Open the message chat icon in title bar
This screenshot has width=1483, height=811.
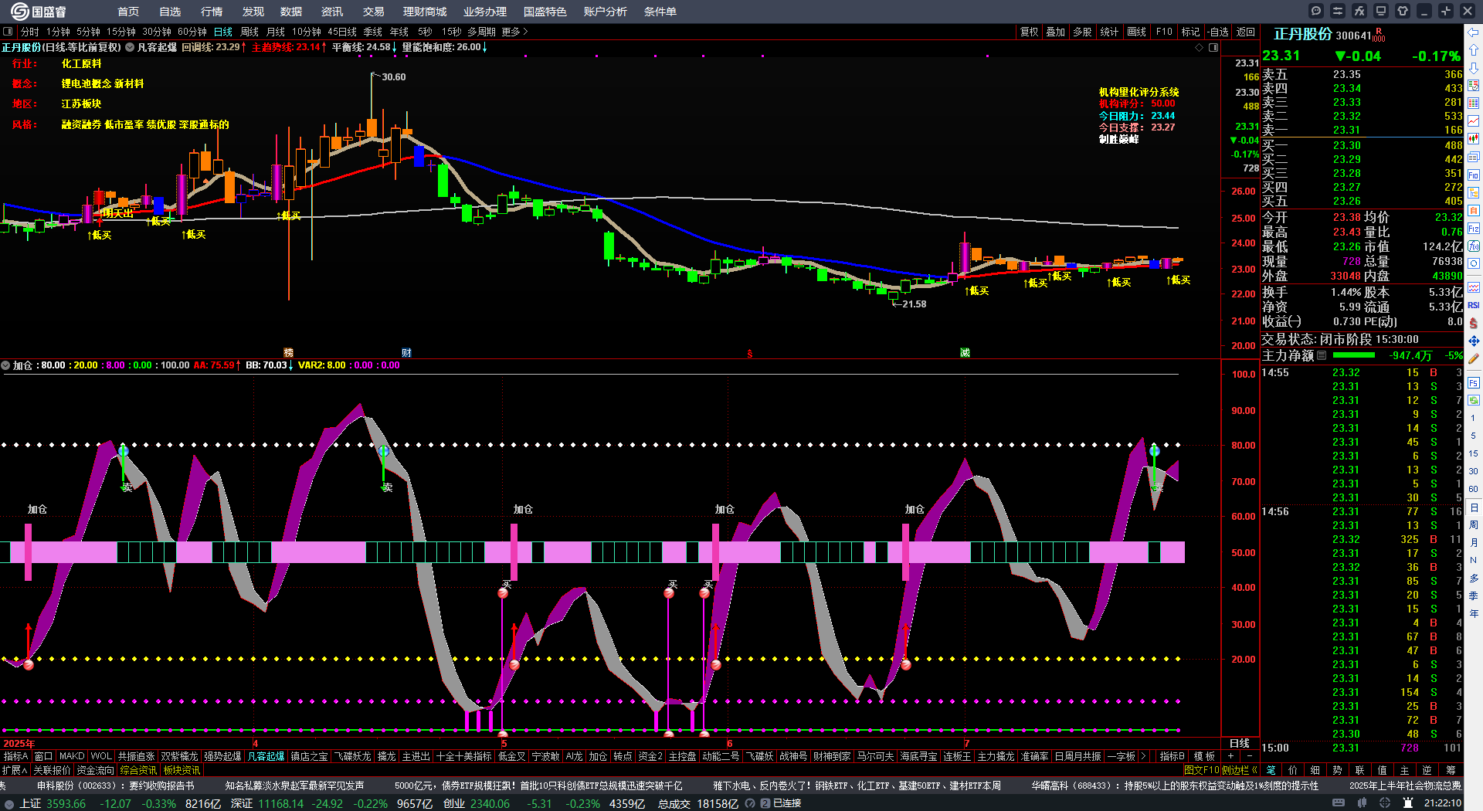tap(1316, 11)
